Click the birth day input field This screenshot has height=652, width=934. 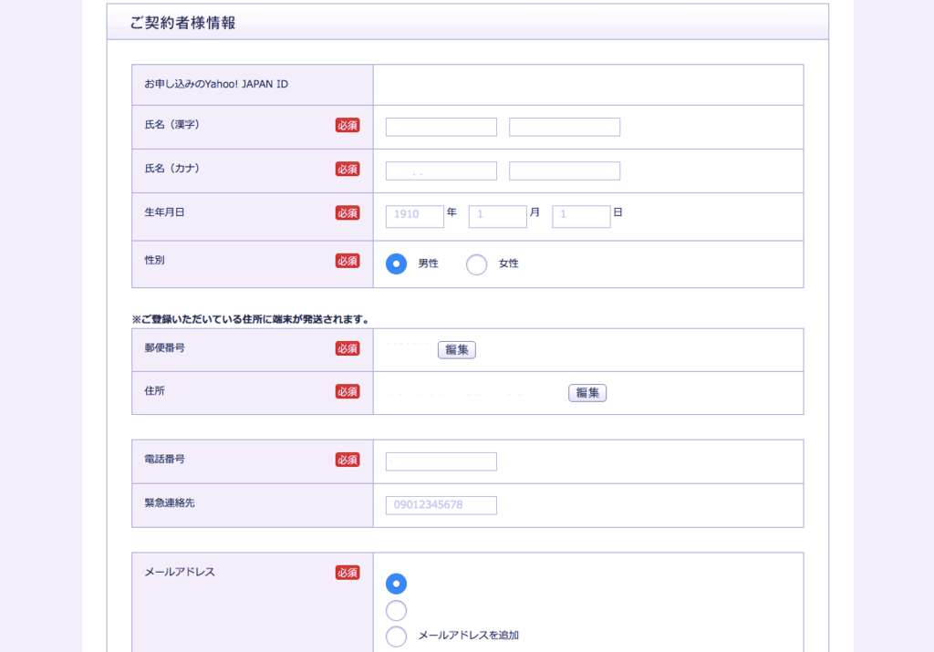point(582,216)
